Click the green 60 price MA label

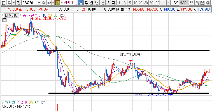[55, 15]
